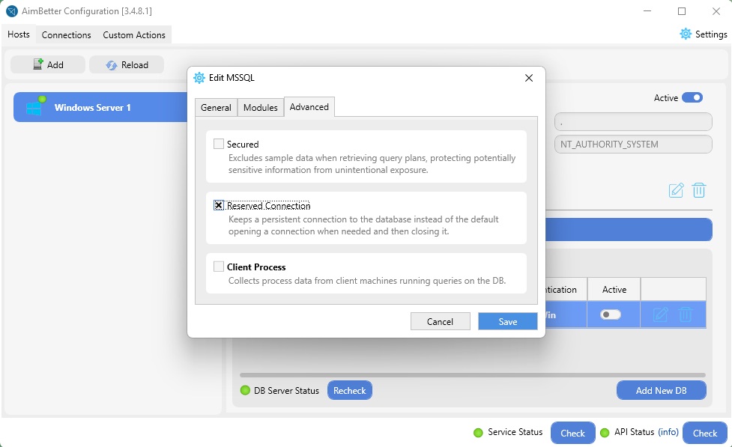
Task: Click the Windows Server 1 host icon
Action: click(x=34, y=107)
